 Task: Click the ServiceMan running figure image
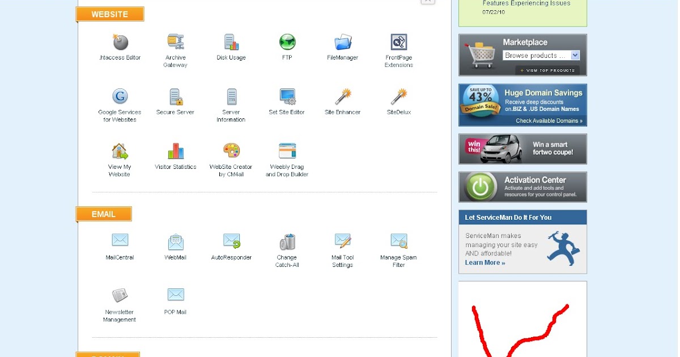click(x=563, y=248)
